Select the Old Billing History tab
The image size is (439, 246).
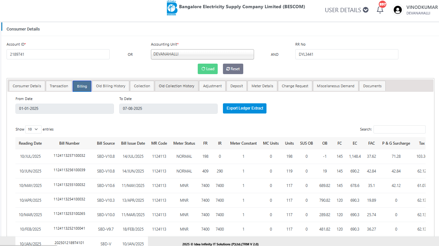click(111, 86)
